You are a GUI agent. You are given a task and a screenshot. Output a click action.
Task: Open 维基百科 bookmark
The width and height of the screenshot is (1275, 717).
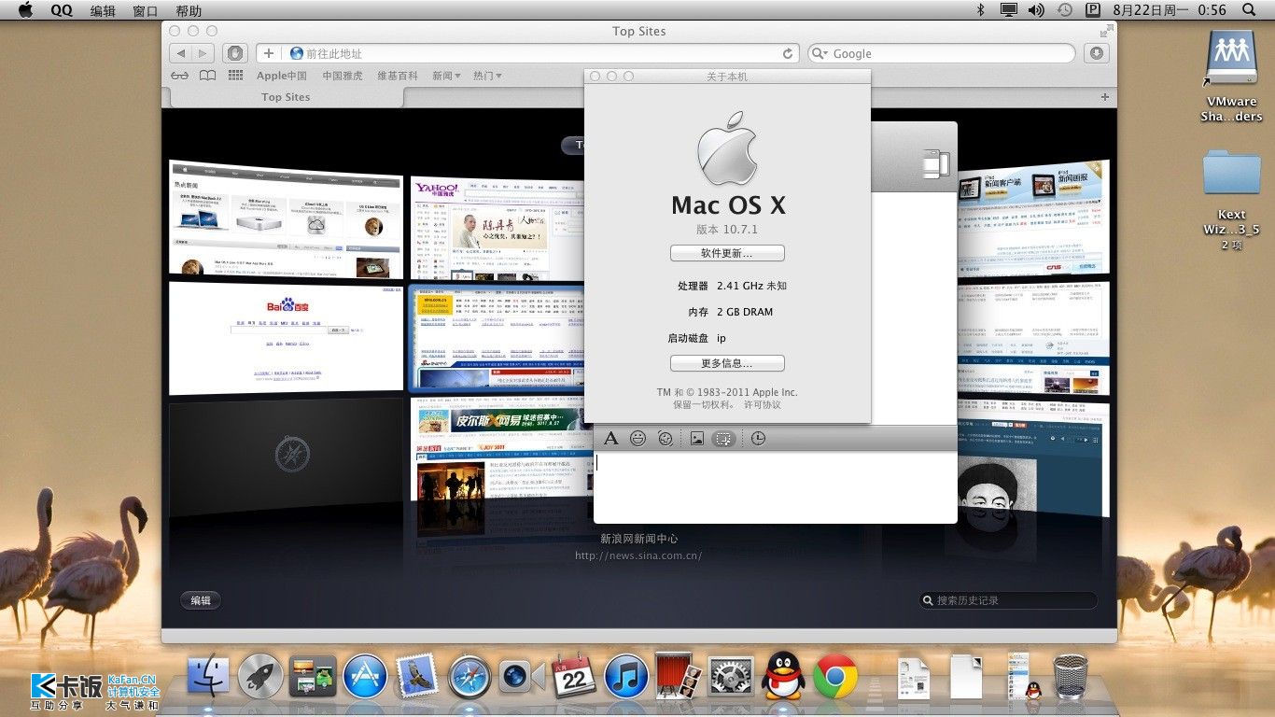[398, 76]
